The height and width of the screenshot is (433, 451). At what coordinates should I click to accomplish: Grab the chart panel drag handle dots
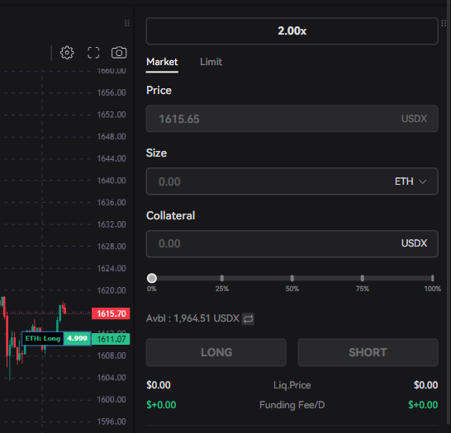[x=127, y=23]
